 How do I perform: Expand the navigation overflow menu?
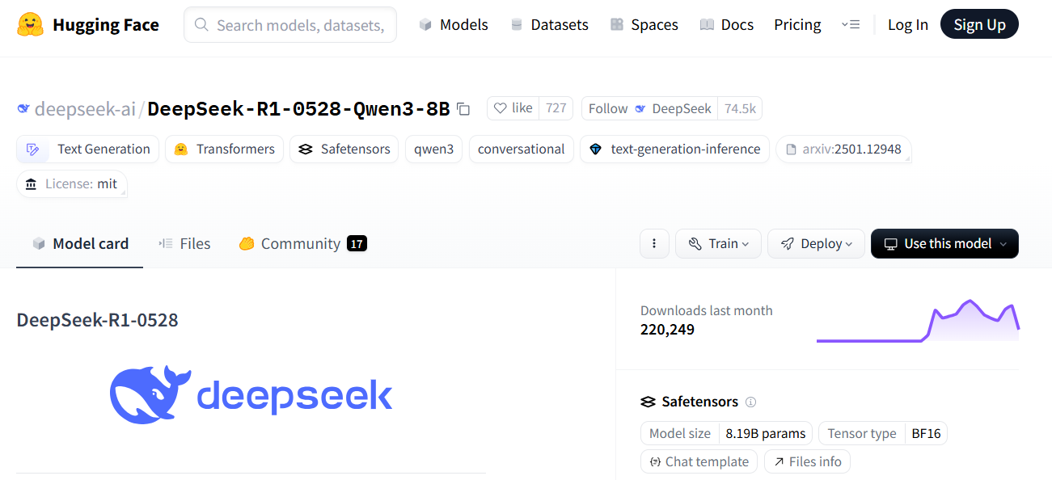click(850, 25)
